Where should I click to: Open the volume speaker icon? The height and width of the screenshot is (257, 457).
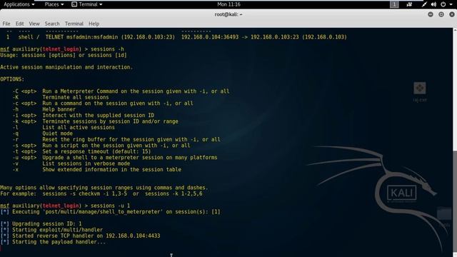433,4
